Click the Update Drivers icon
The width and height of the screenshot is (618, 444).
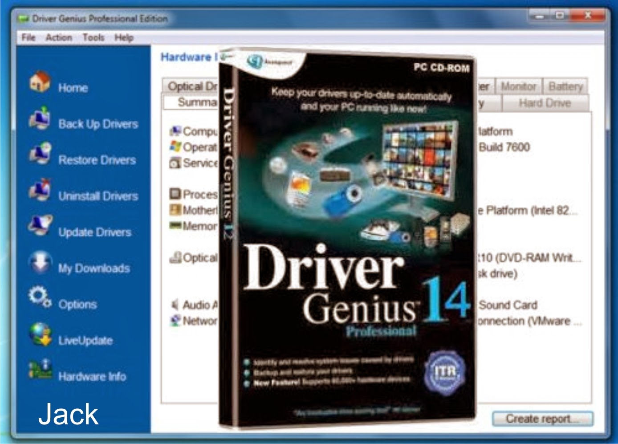coord(40,226)
